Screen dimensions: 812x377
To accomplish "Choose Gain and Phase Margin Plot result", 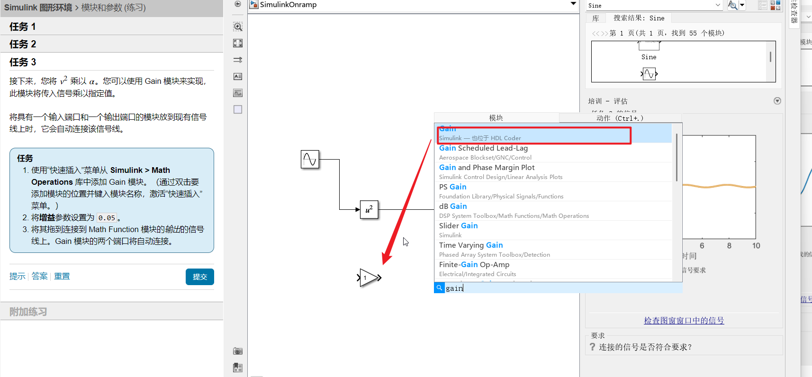I will tap(553, 172).
